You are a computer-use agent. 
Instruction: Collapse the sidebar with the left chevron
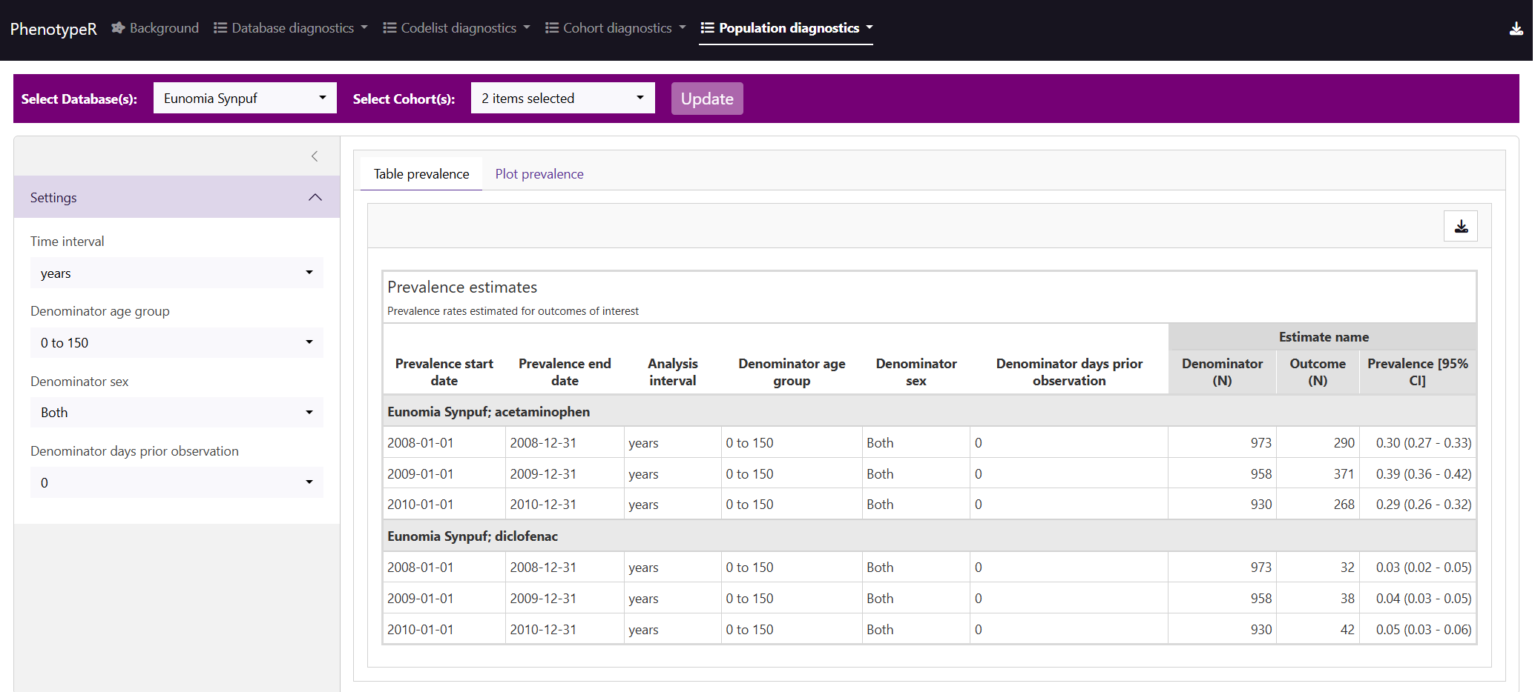coord(315,156)
